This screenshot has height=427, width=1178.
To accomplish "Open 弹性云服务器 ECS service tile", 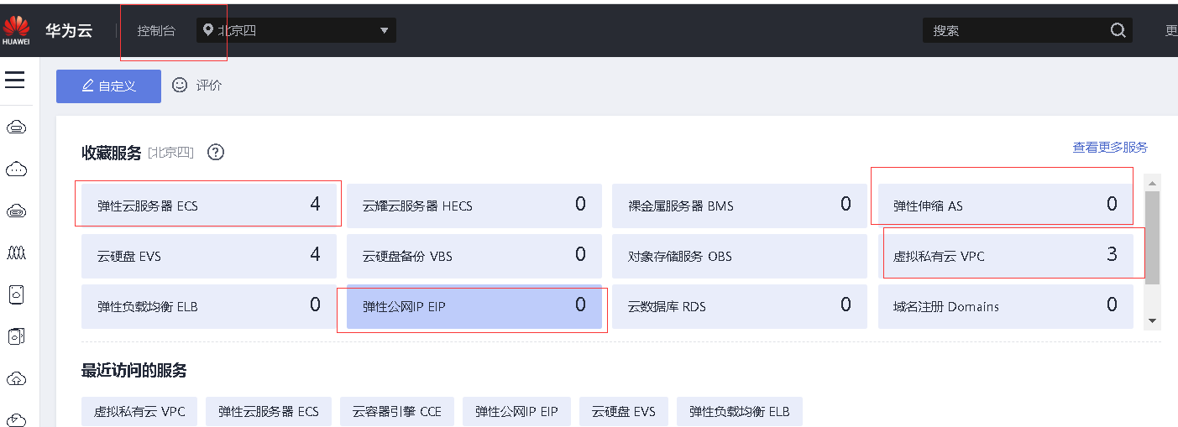I will point(208,206).
